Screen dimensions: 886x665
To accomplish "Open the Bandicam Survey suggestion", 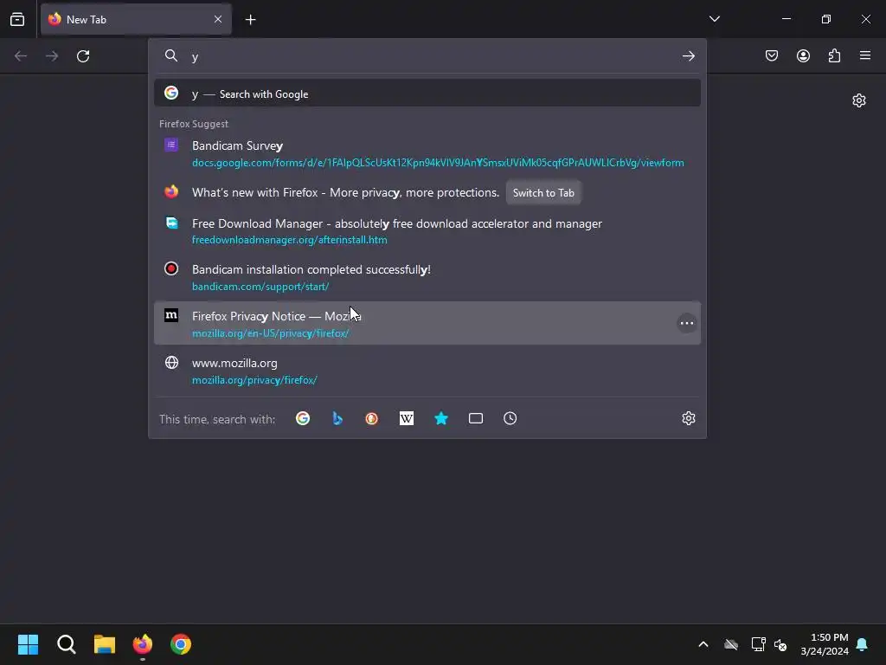I will 427,153.
